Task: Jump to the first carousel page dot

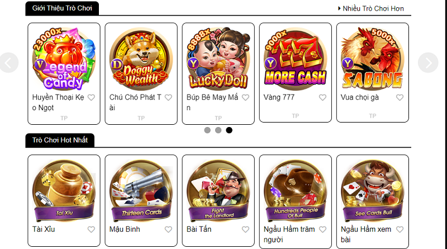Action: [x=207, y=130]
